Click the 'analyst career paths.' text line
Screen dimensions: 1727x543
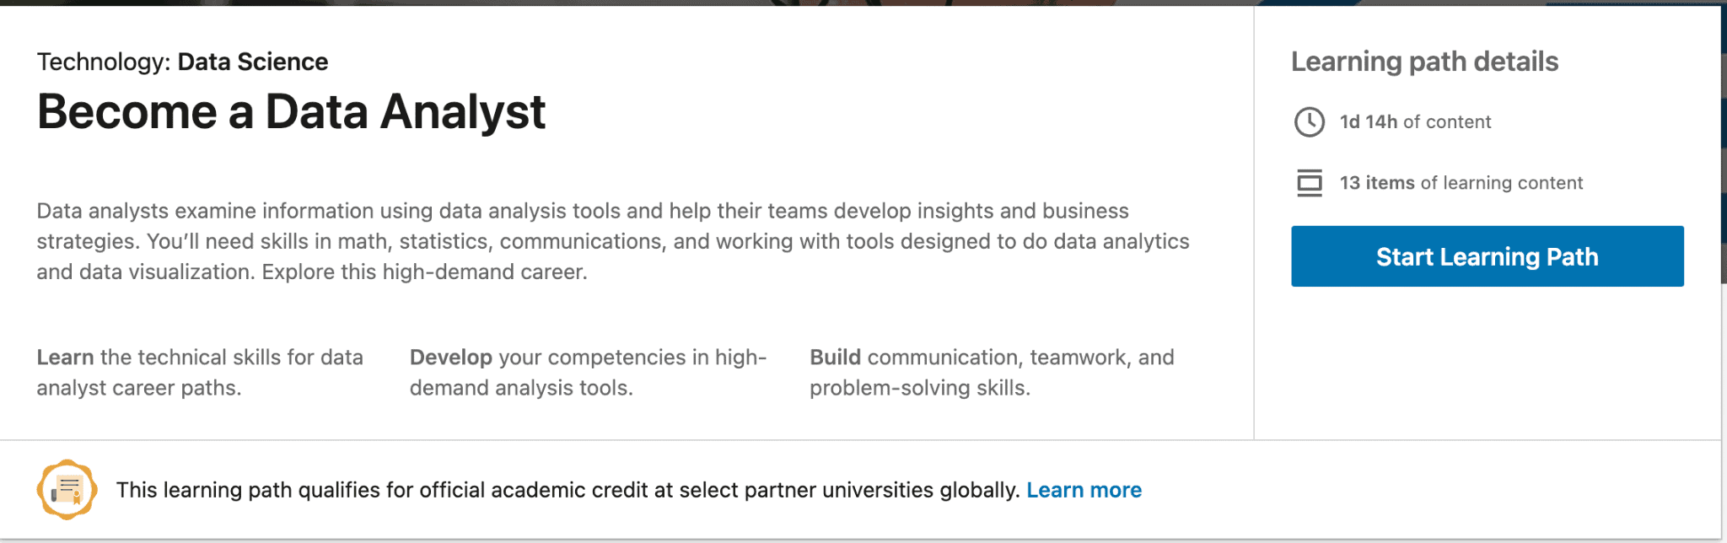139,388
